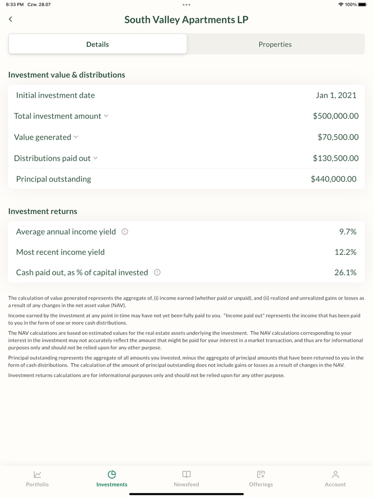This screenshot has width=373, height=498.
Task: Select the Details tab
Action: (x=97, y=44)
